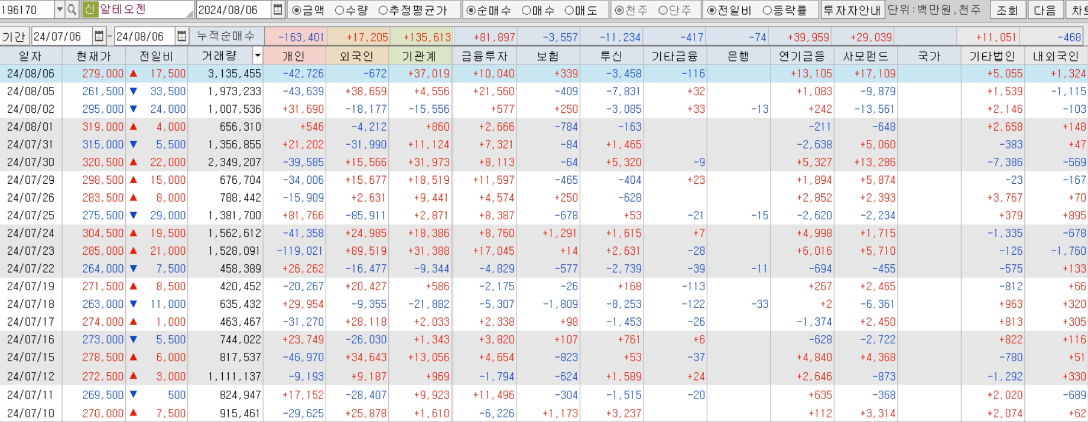Click the 조회 query button
The width and height of the screenshot is (1088, 422).
tap(1007, 10)
